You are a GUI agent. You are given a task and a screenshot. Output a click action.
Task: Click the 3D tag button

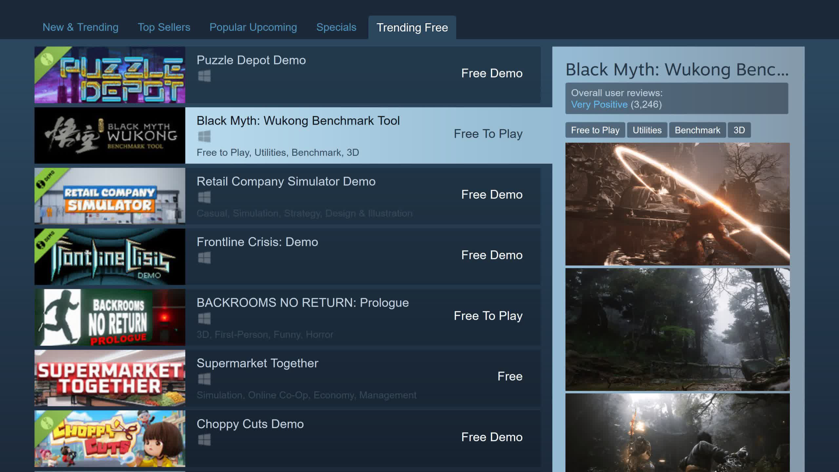coord(739,130)
